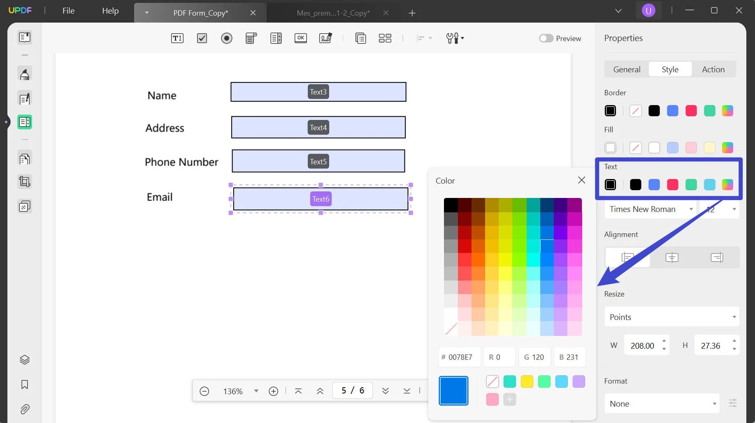Click the hex color input field
755x423 pixels.
pos(460,357)
